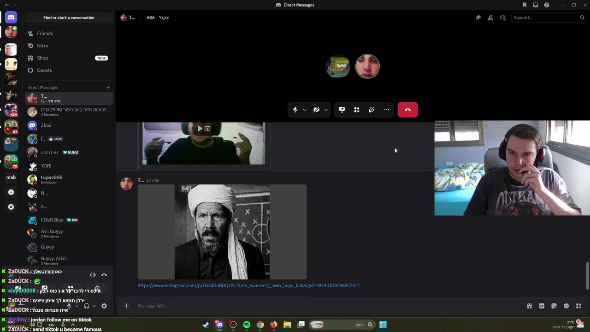This screenshot has height=332, width=590.
Task: Open Guyyy, Ari€l group chat
Action: (x=69, y=261)
